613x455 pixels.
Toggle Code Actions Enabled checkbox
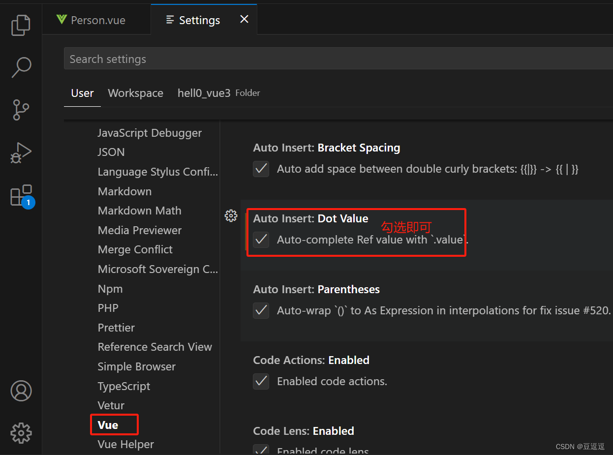click(261, 381)
